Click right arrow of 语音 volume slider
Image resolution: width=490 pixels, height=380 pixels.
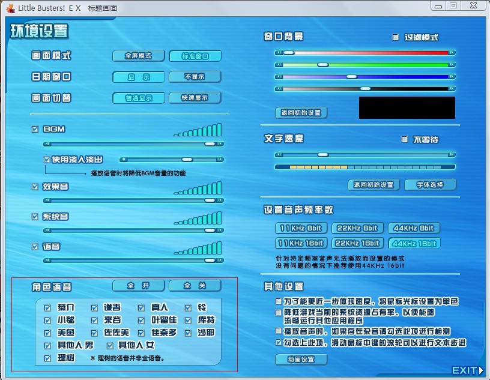pyautogui.click(x=220, y=260)
